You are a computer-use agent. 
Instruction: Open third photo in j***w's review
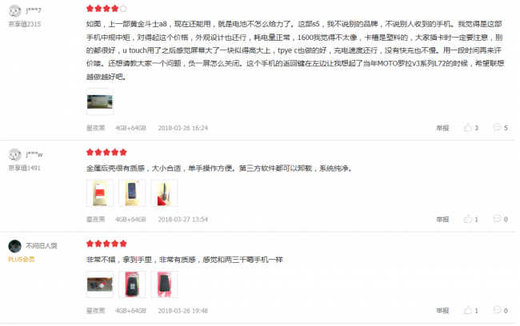coord(164,193)
